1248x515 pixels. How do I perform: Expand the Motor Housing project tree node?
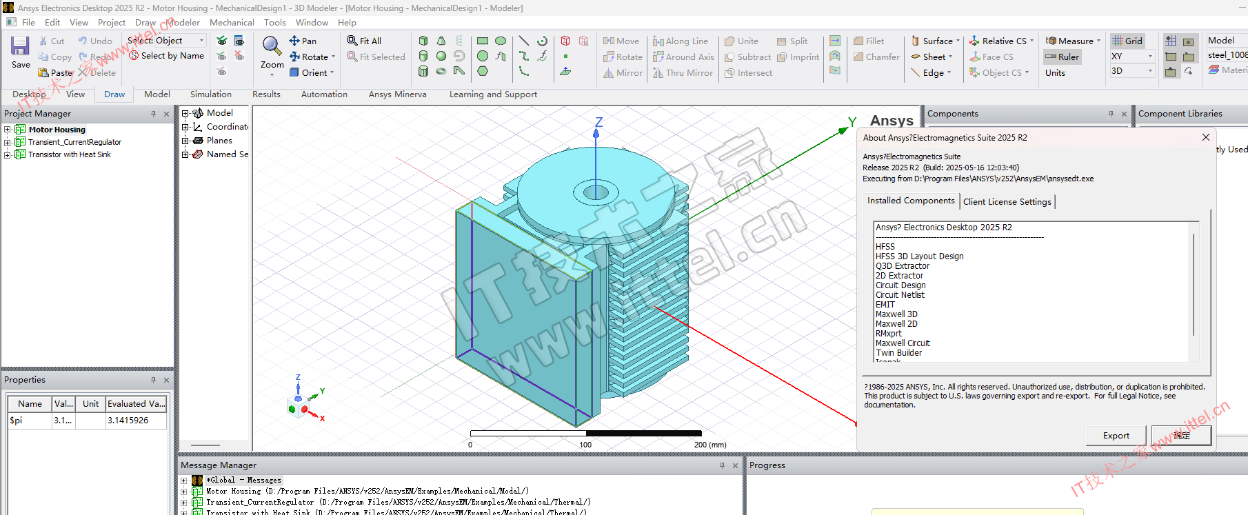tap(8, 130)
